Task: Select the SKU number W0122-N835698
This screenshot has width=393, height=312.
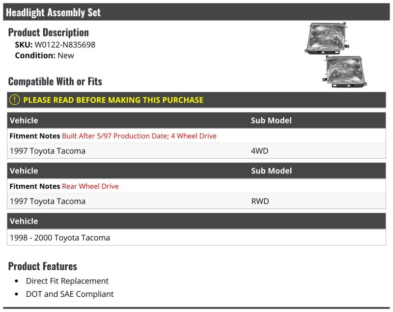Action: click(x=65, y=45)
